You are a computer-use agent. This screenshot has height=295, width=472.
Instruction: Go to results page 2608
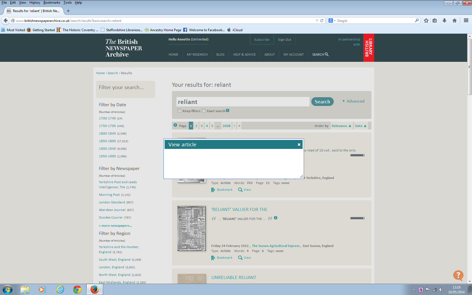[226, 126]
